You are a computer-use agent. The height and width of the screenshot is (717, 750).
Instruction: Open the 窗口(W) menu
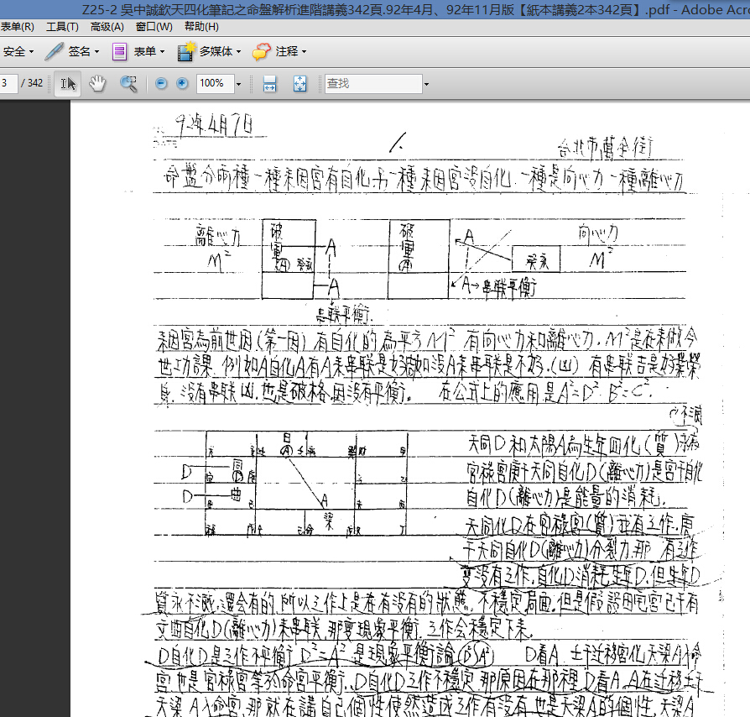(x=153, y=26)
